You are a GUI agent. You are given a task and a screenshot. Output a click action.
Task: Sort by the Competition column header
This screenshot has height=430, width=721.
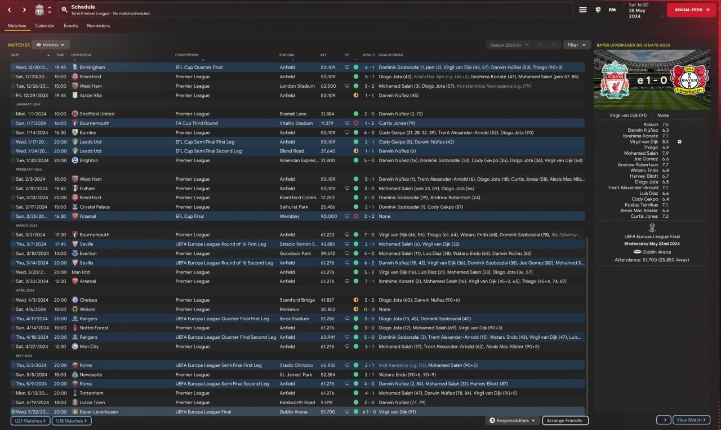coord(187,55)
